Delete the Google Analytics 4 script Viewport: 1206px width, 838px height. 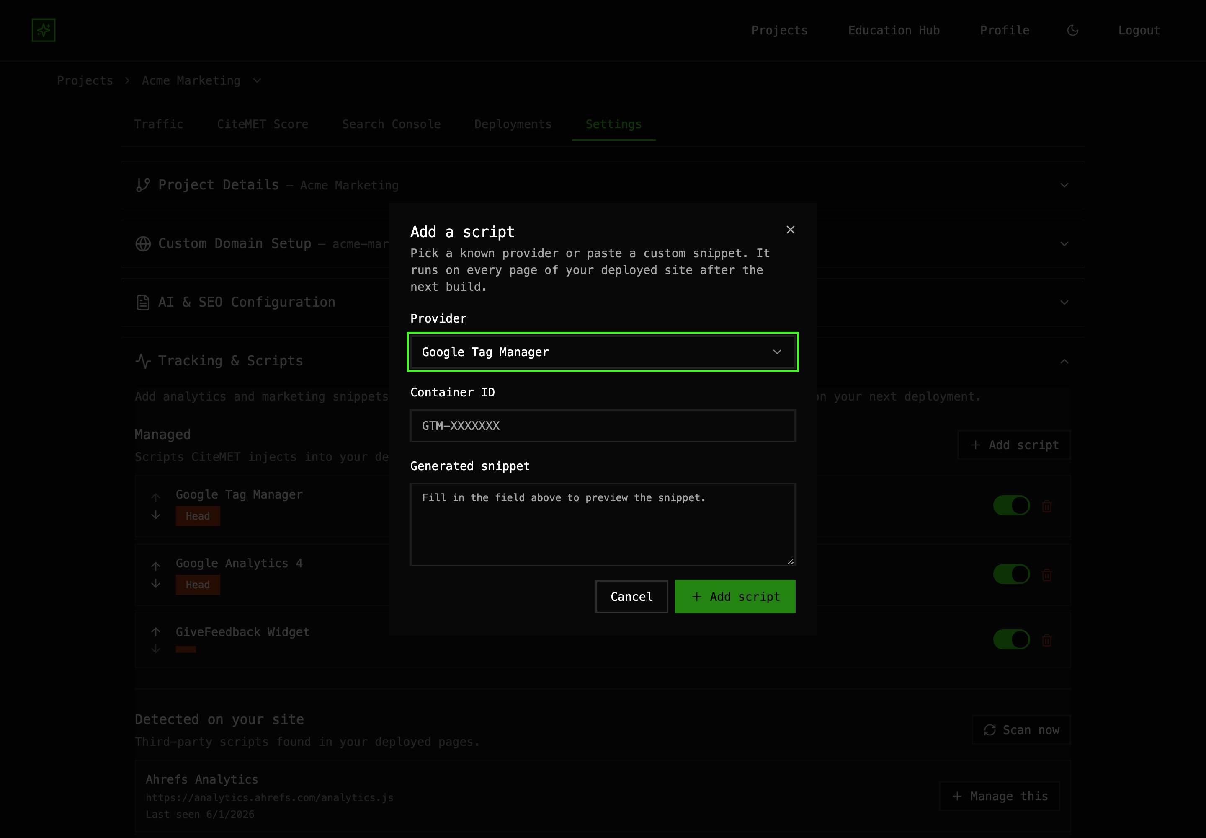pyautogui.click(x=1046, y=575)
